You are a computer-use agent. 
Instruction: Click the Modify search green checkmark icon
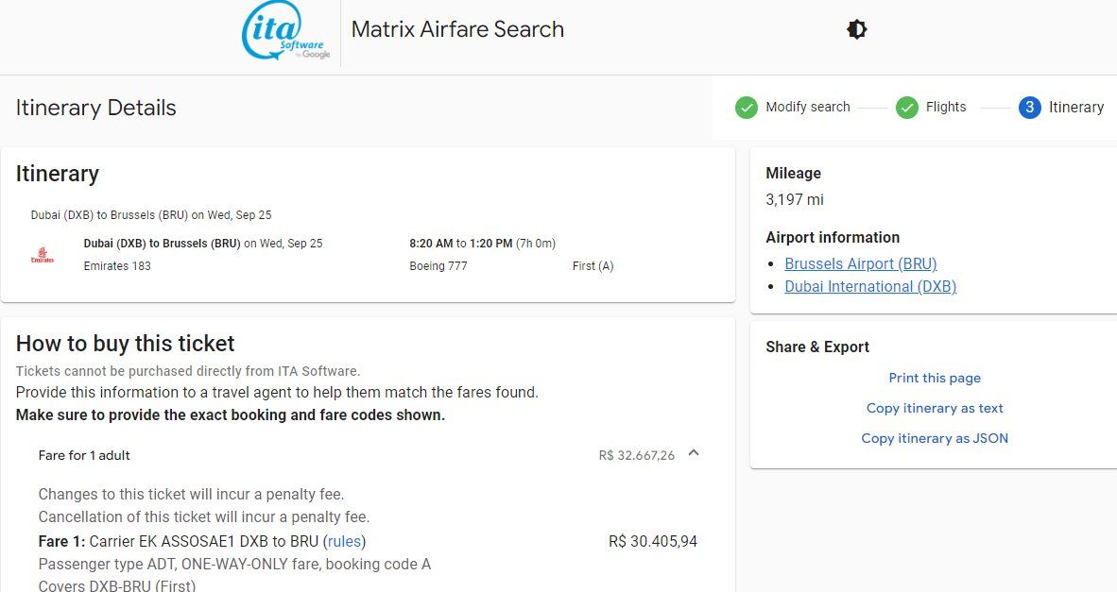pyautogui.click(x=746, y=108)
